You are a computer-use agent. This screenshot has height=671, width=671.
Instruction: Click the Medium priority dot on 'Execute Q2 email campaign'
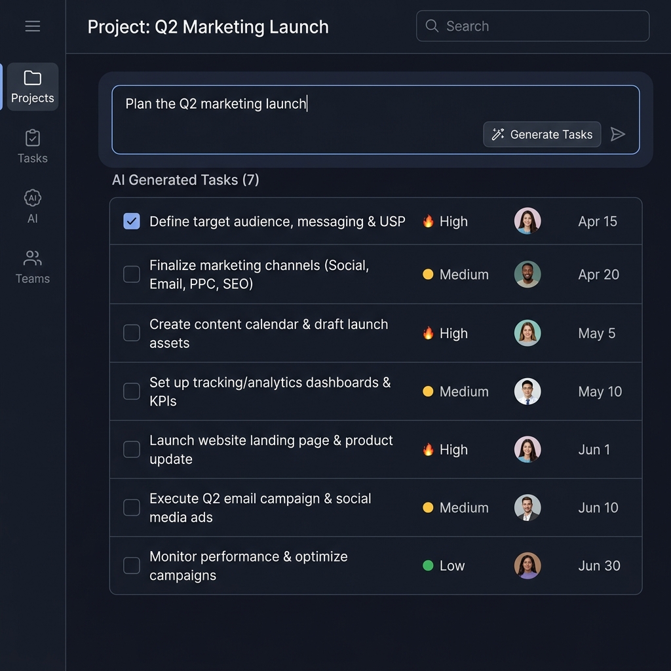pos(428,508)
